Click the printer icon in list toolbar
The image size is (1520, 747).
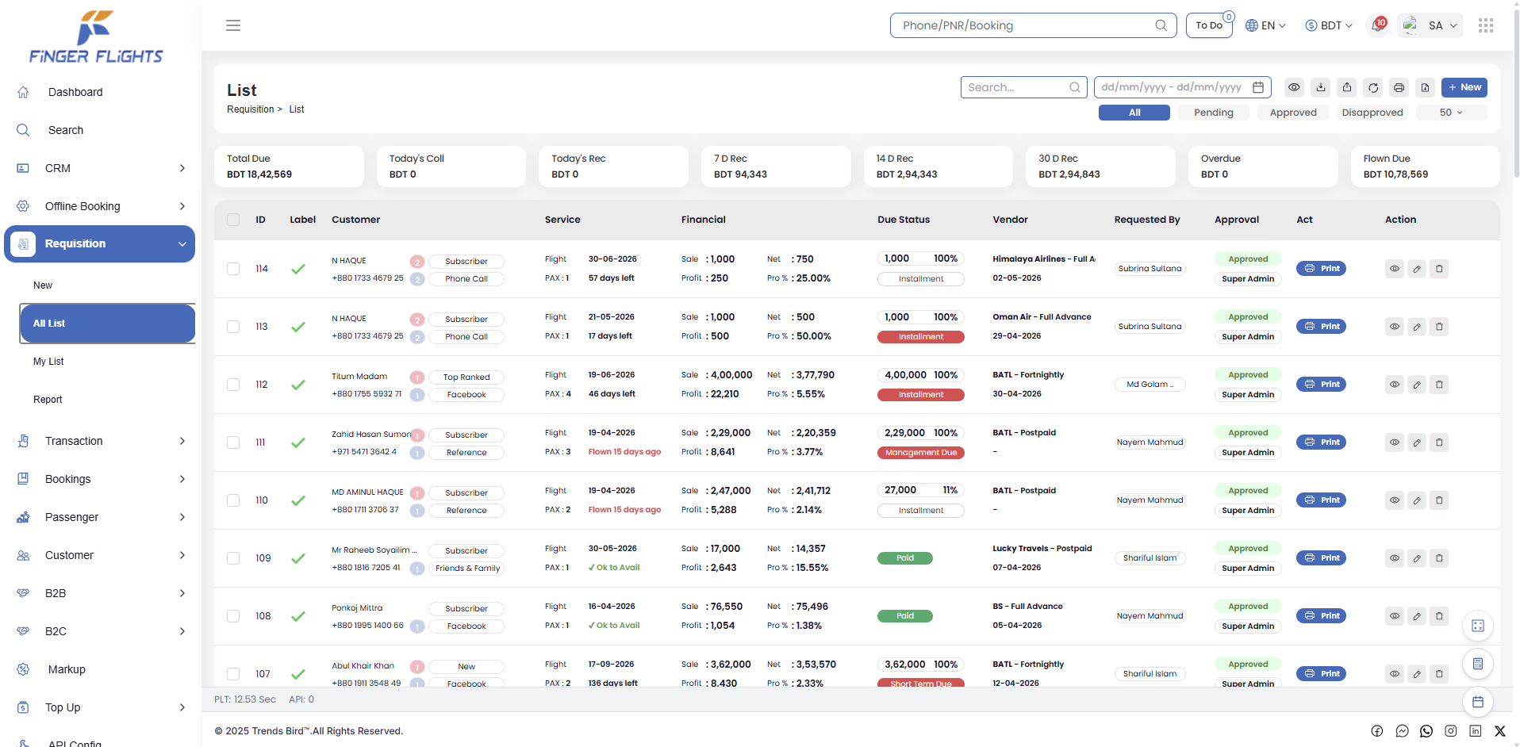coord(1399,87)
